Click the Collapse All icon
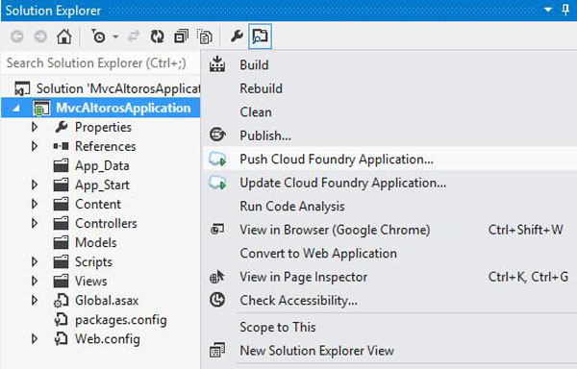 coord(181,37)
